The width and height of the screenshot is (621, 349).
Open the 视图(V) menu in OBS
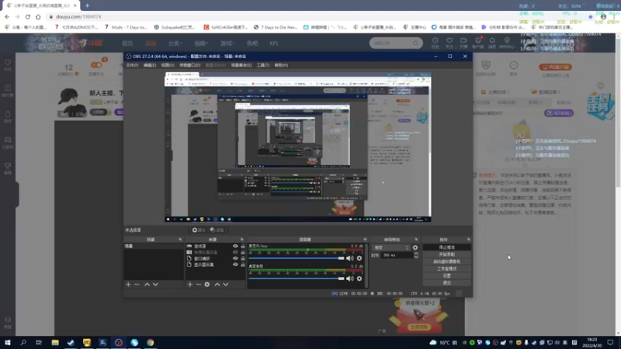pos(168,65)
